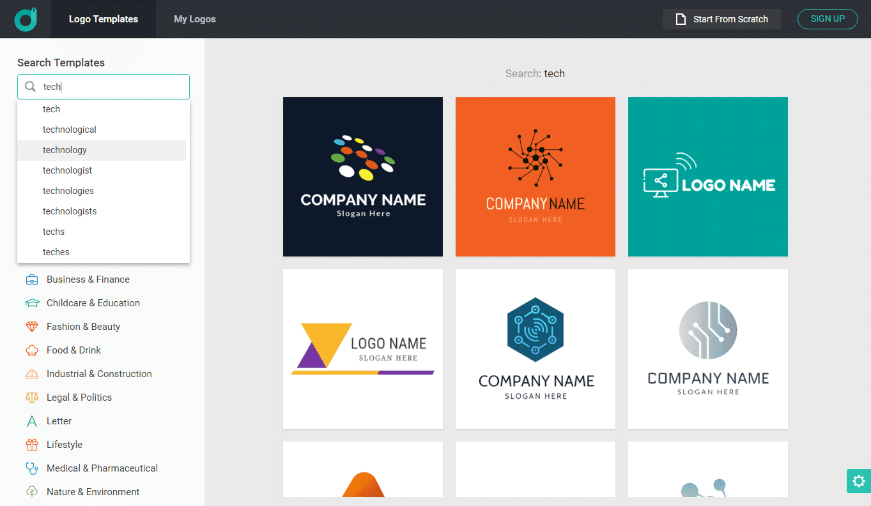Browse the Letter category
Screen dimensions: 871x506
59,421
